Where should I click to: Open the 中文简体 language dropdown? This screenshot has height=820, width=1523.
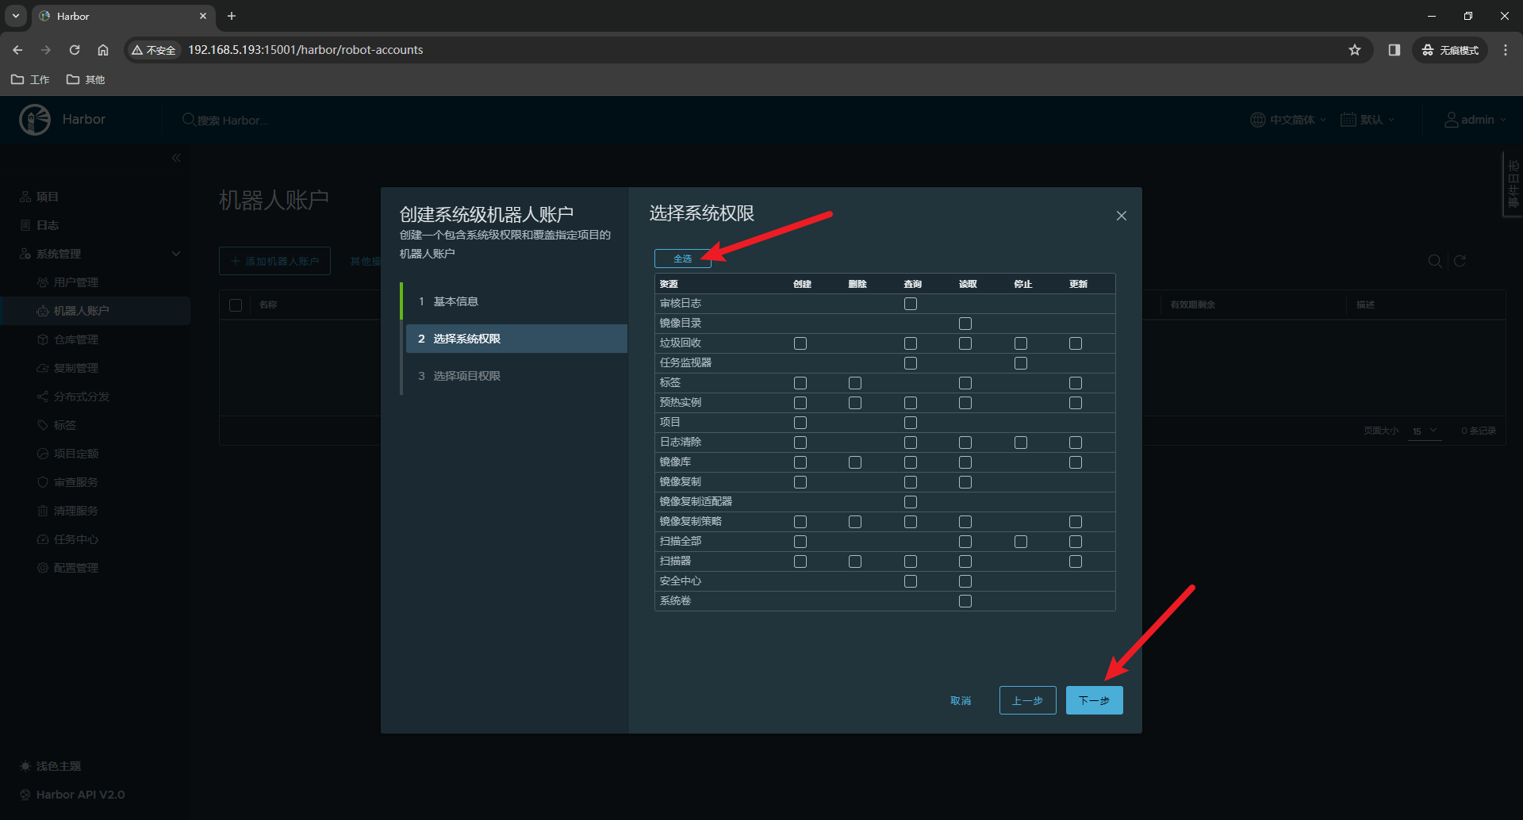pos(1288,120)
